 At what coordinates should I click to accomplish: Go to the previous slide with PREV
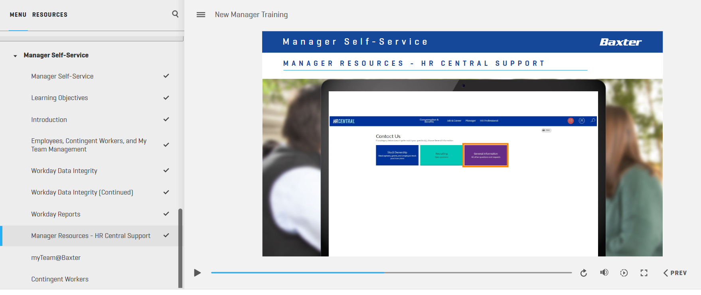pyautogui.click(x=675, y=273)
